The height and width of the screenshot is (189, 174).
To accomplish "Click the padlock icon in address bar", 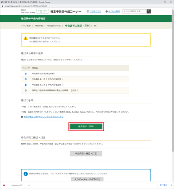I will (x=3, y=6).
